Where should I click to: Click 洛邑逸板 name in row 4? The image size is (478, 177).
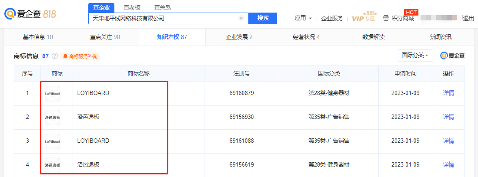(x=88, y=165)
